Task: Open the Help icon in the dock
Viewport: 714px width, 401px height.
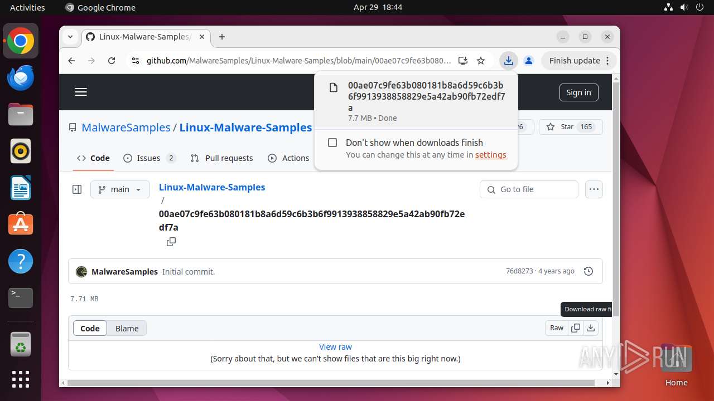Action: [21, 261]
